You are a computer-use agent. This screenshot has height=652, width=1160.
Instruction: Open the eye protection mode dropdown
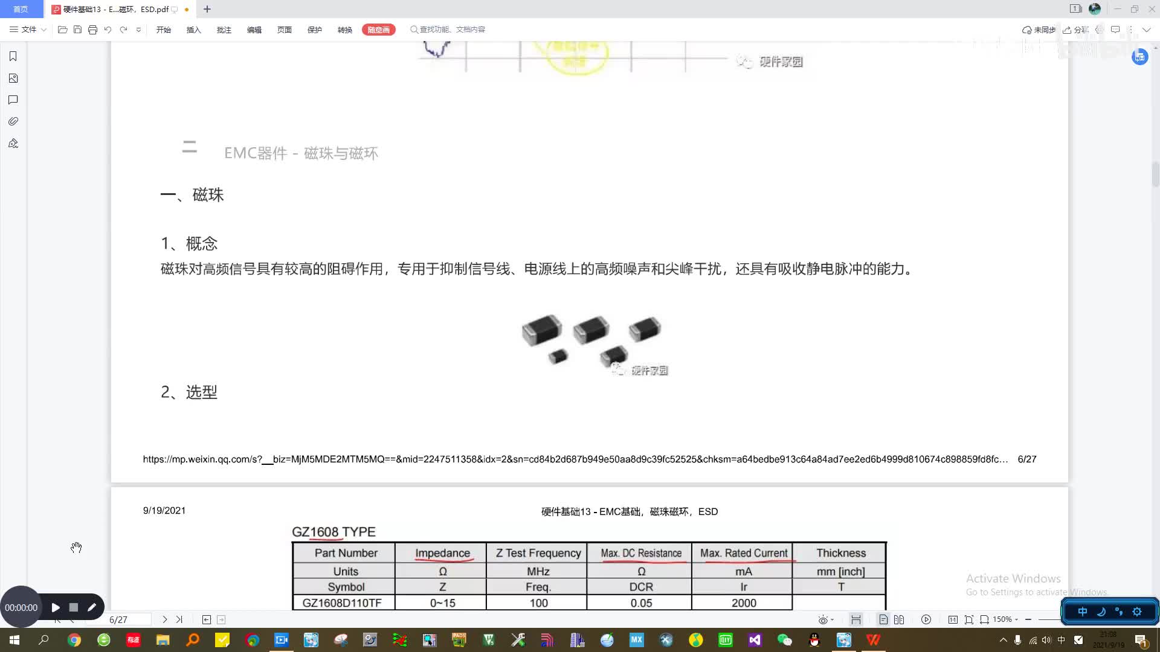pyautogui.click(x=826, y=619)
